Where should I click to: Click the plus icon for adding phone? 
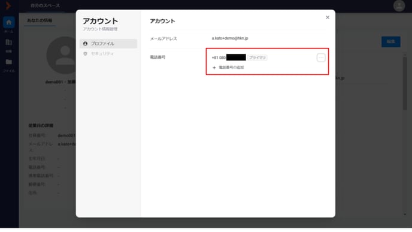pyautogui.click(x=214, y=68)
